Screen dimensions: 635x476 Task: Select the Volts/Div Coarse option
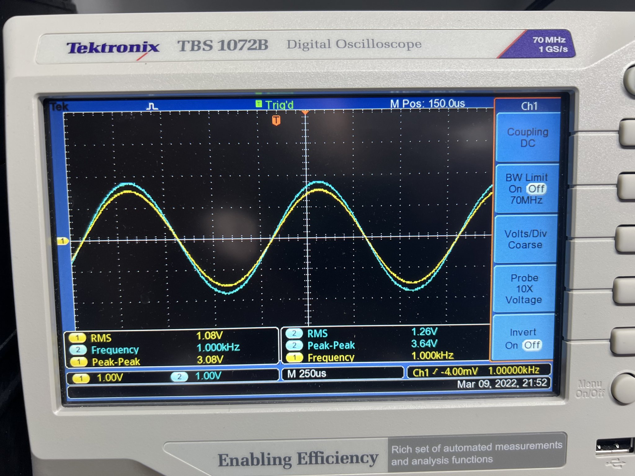pos(525,239)
